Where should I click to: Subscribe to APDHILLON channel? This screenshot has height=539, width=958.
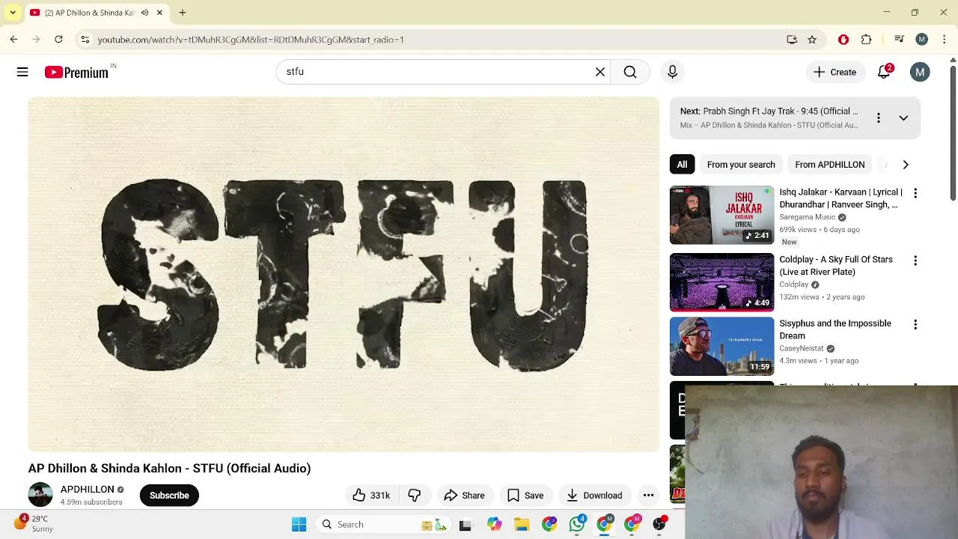(x=169, y=496)
